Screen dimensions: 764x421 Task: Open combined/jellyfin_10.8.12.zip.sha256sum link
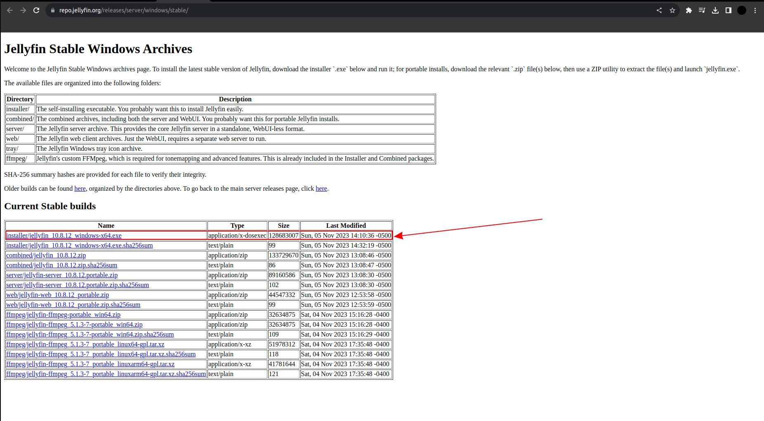click(61, 265)
